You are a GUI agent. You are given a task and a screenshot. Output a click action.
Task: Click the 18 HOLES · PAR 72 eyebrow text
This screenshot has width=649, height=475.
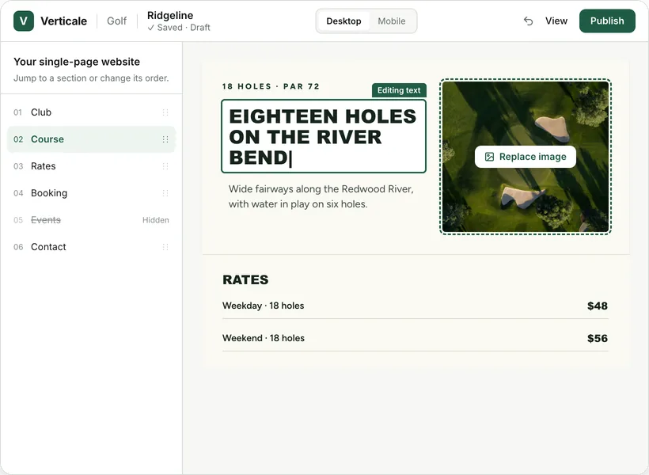pos(271,86)
